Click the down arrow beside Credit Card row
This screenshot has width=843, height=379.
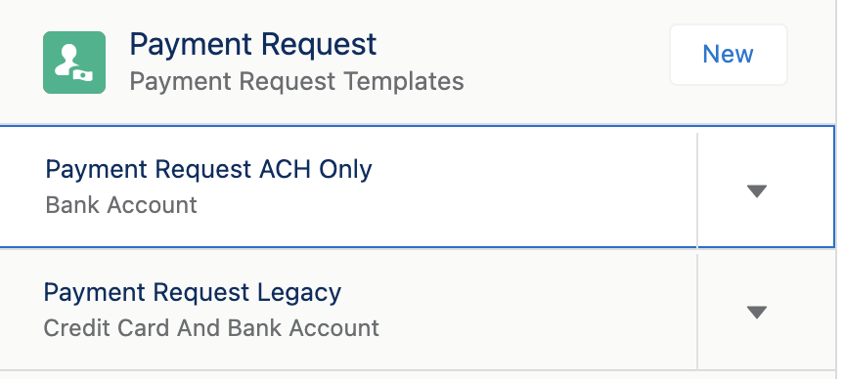coord(756,312)
